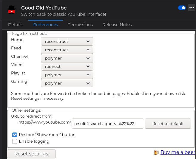Click the Reset to default button
Image resolution: width=196 pixels, height=159 pixels.
pos(168,124)
